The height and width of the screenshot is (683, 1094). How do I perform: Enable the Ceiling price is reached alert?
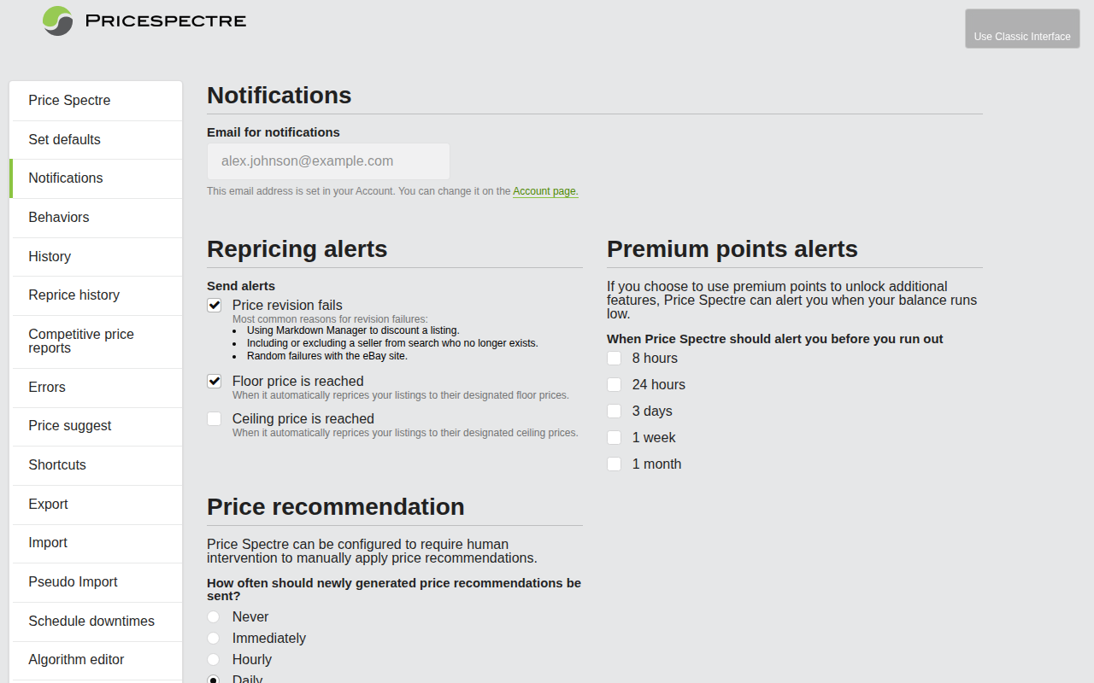click(x=214, y=418)
